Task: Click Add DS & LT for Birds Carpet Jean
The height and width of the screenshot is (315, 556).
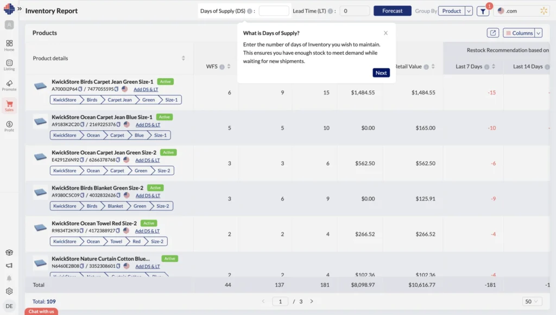Action: (146, 90)
